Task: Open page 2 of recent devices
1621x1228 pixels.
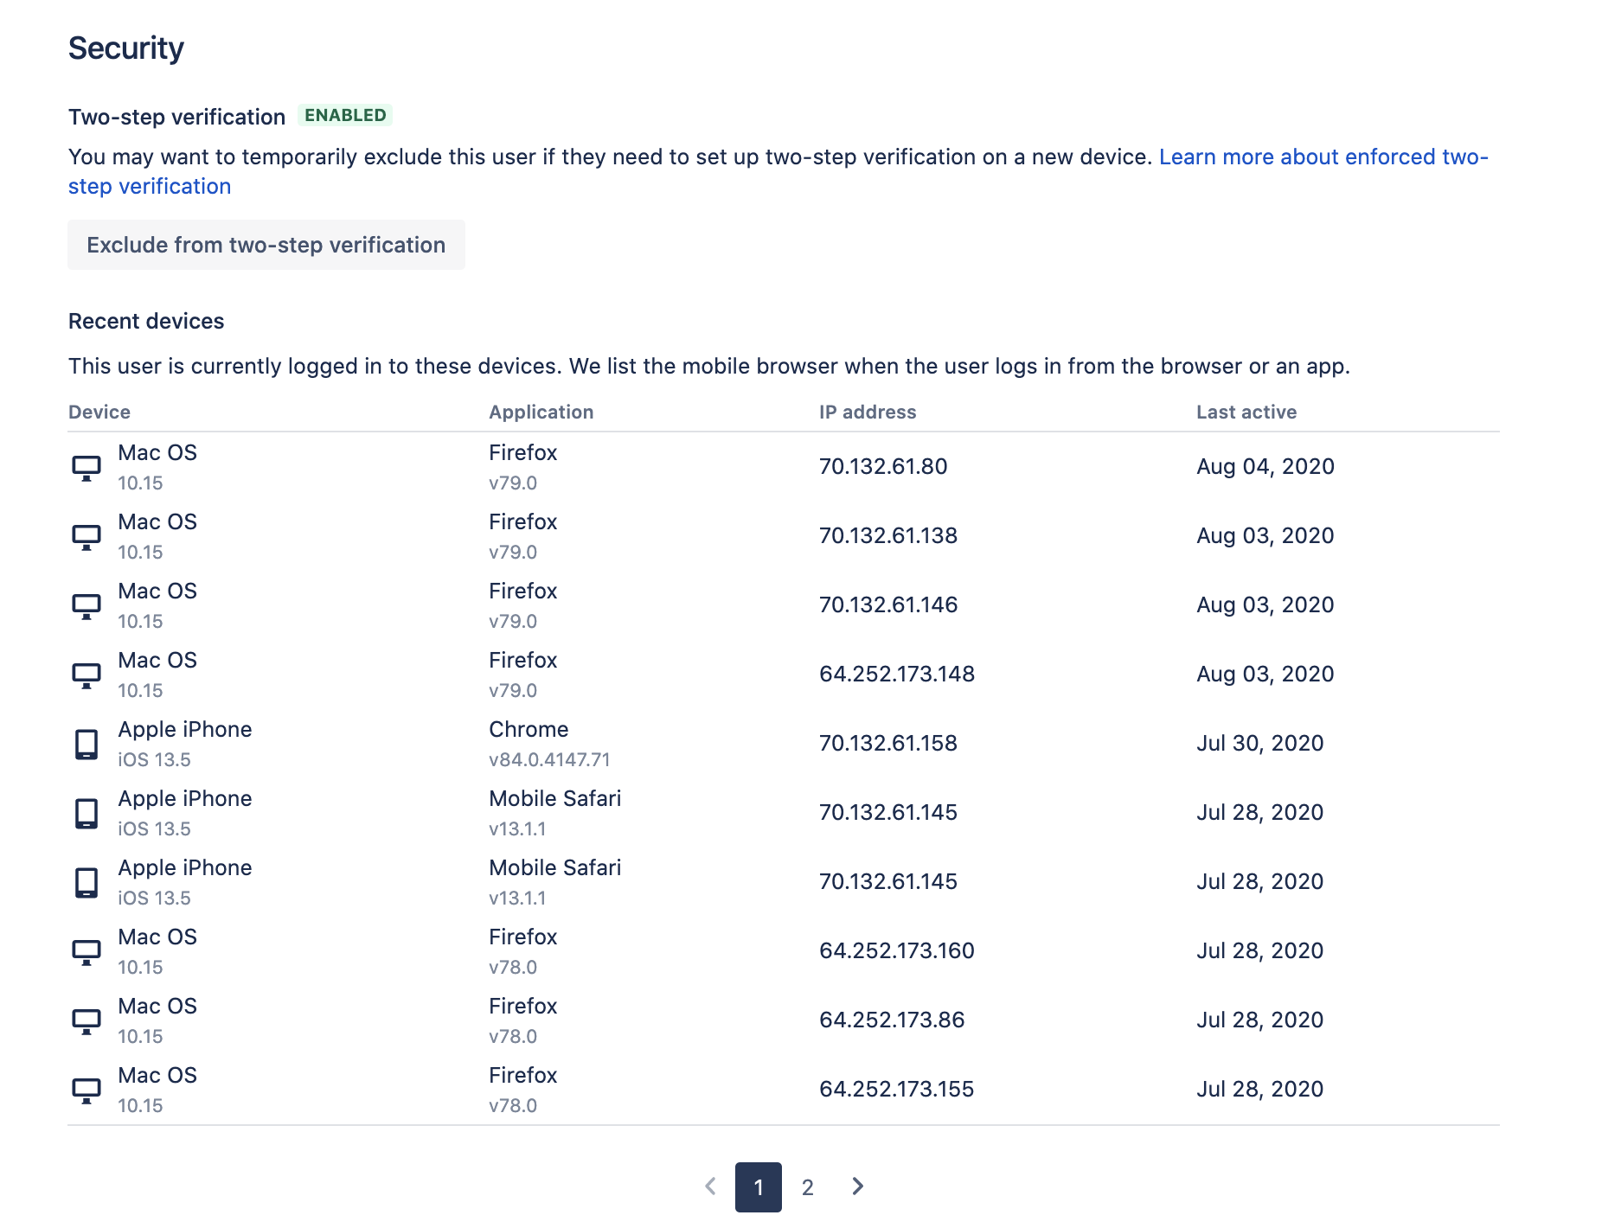Action: (807, 1187)
